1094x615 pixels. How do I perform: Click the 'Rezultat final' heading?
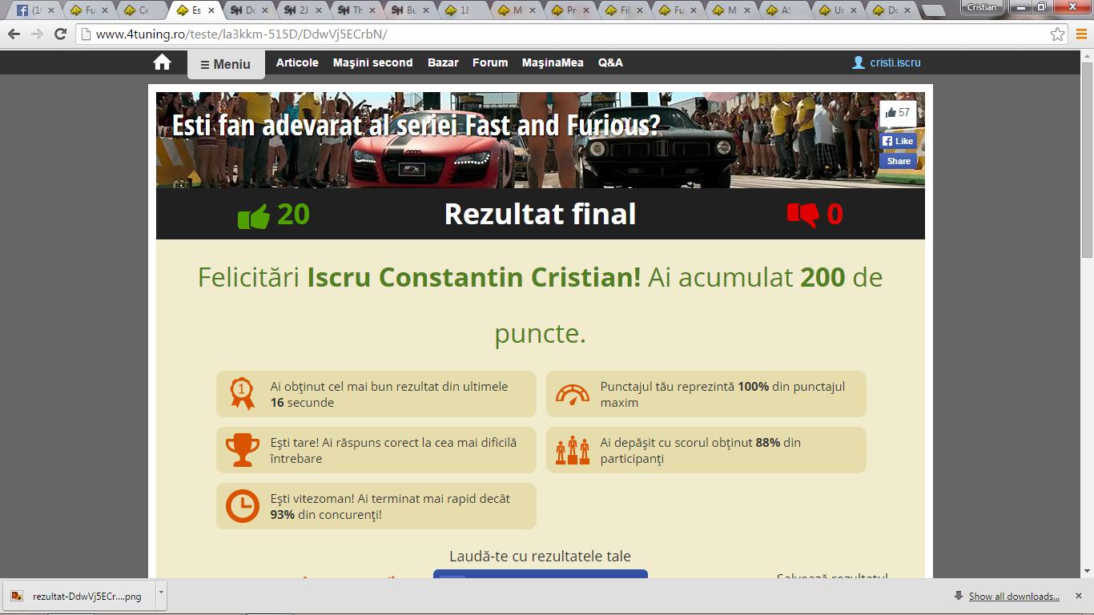(540, 215)
